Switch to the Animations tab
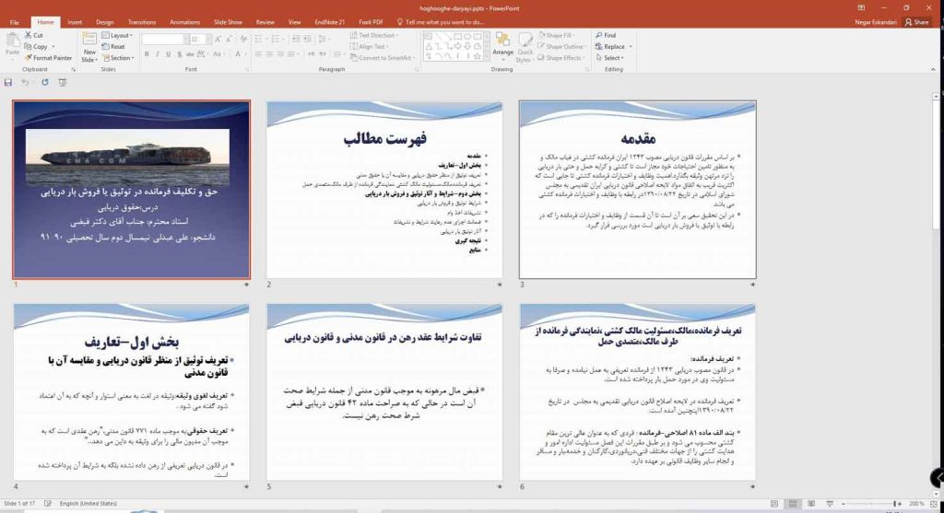Viewport: 944px width, 513px height. [184, 22]
